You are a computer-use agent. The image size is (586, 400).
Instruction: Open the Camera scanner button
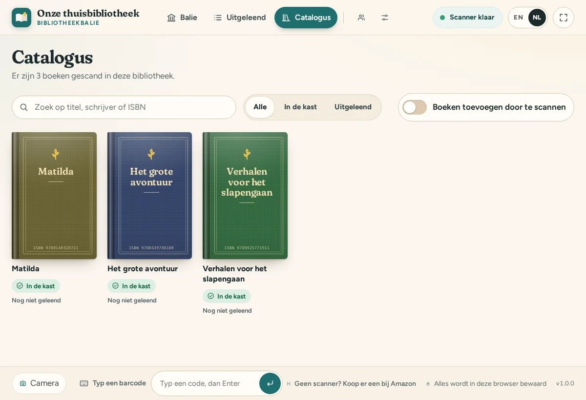pos(39,383)
